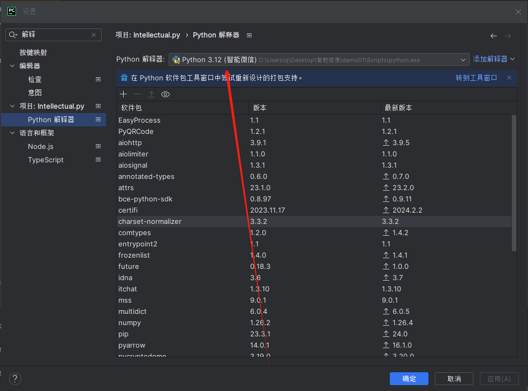
Task: Select the EasyProcess package row
Action: [314, 120]
